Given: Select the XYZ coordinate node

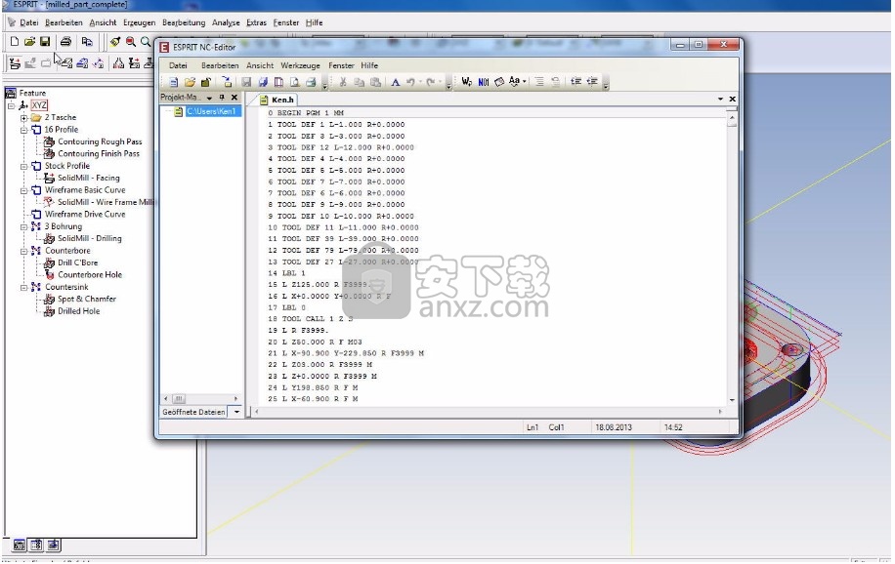Looking at the screenshot, I should [39, 105].
